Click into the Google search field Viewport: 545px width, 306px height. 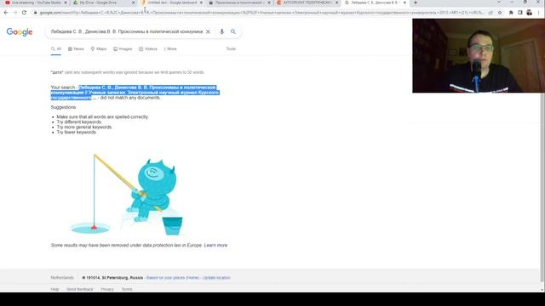tap(127, 31)
